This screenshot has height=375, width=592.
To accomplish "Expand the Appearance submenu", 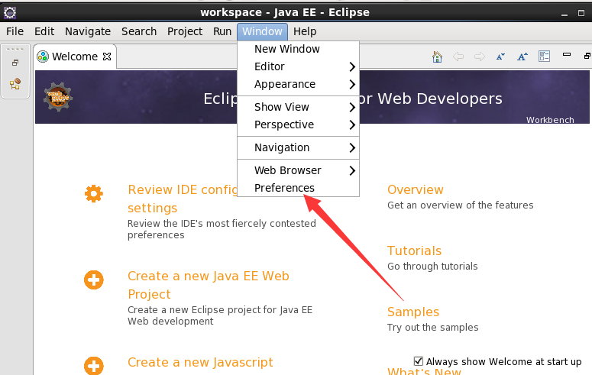I will [298, 84].
